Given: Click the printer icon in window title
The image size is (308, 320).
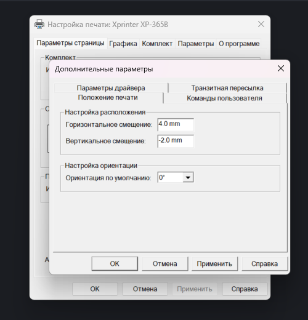Looking at the screenshot, I should point(39,24).
